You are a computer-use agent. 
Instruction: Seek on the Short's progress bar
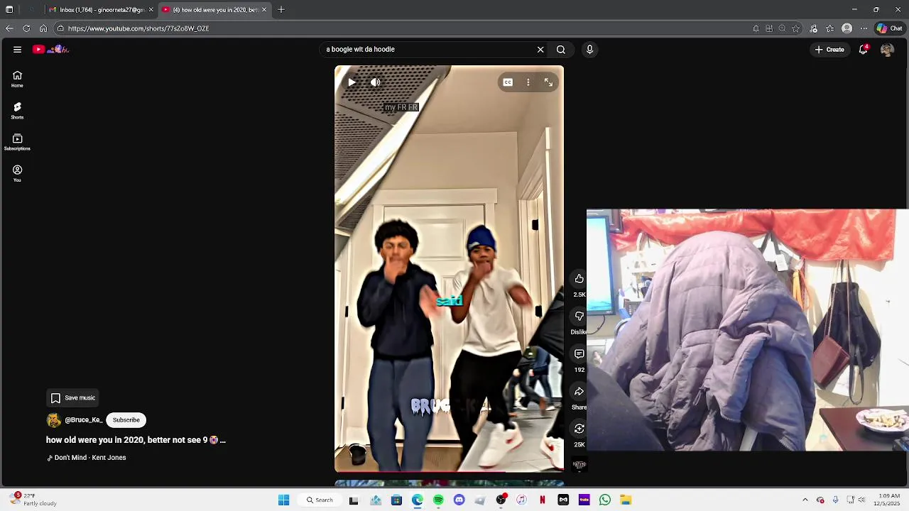449,471
